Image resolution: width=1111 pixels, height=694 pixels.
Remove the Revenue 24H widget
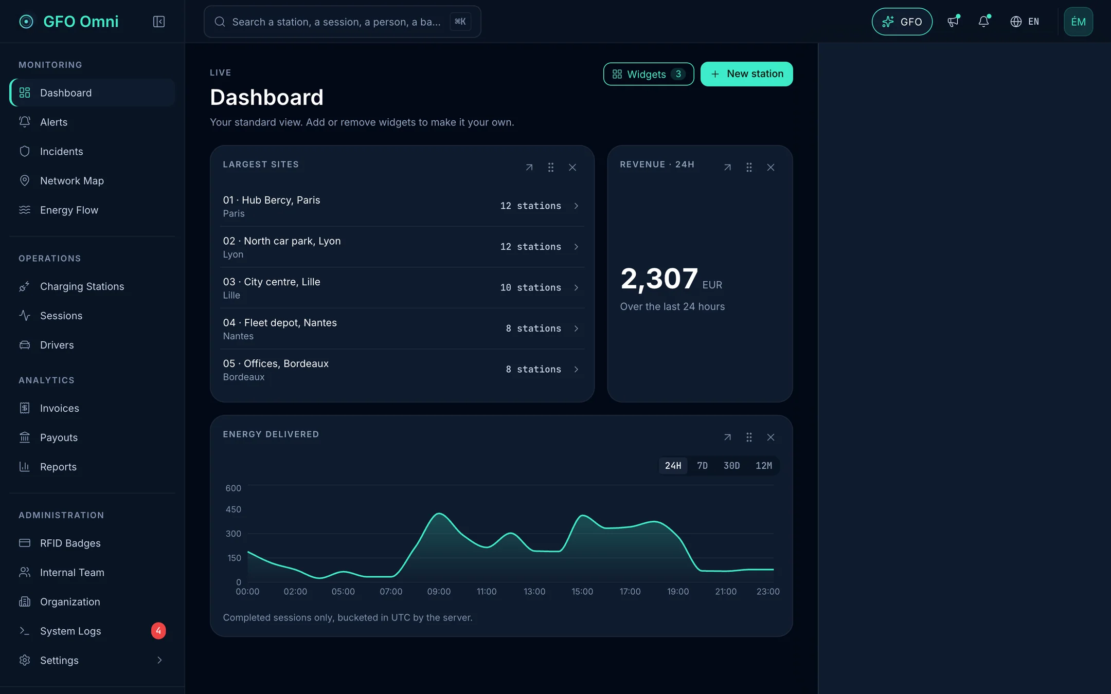(770, 168)
